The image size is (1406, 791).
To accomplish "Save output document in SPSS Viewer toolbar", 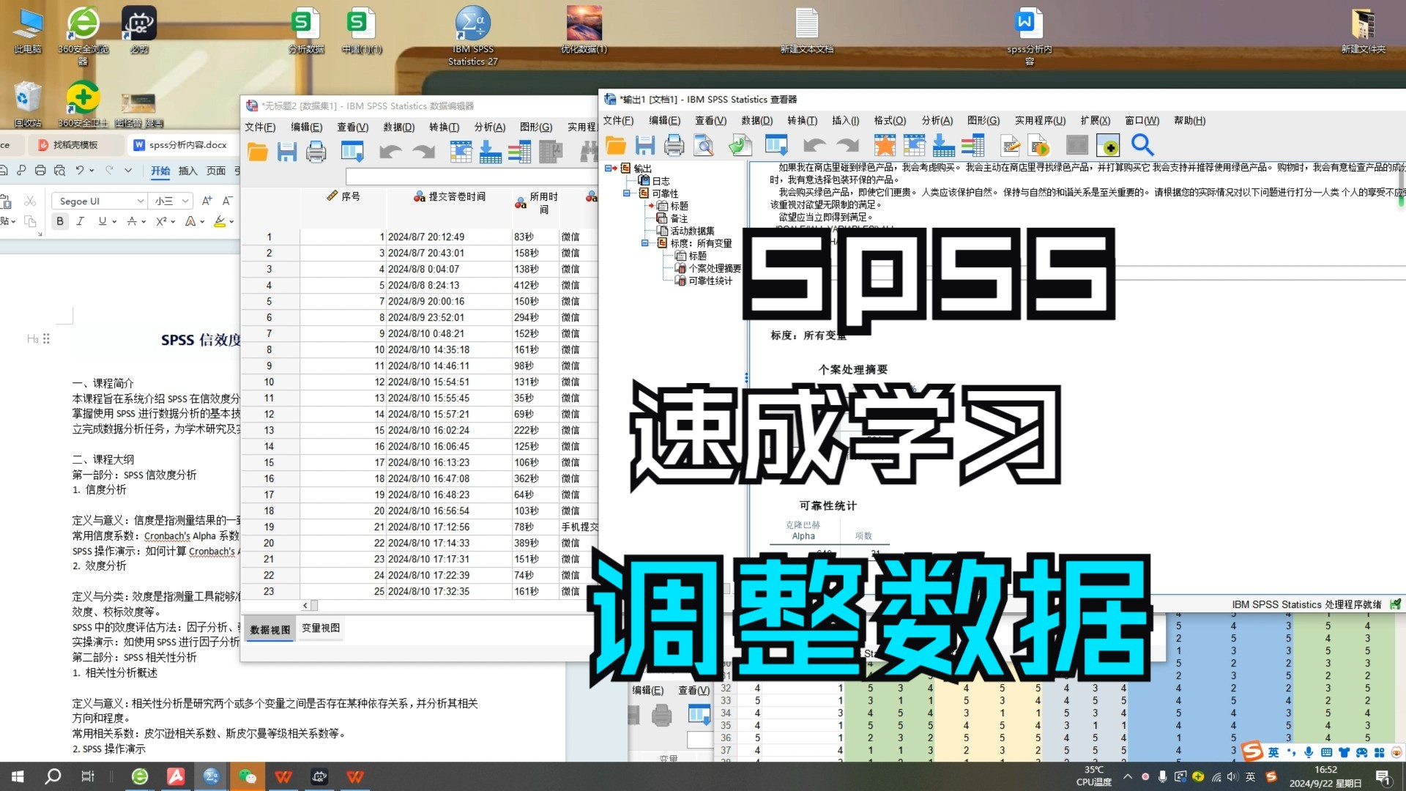I will click(x=645, y=146).
